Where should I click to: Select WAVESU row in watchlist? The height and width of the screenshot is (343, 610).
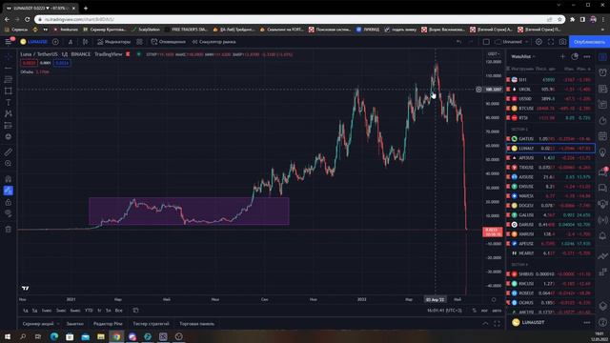pos(550,195)
